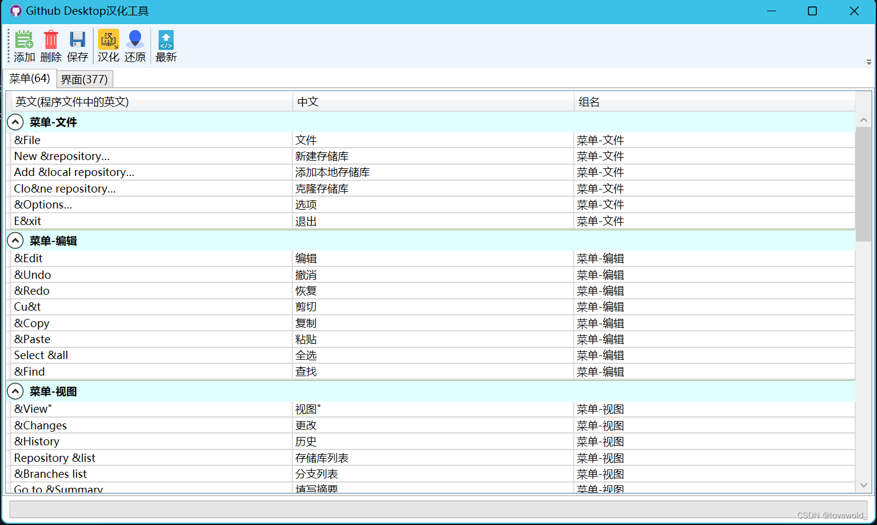
Task: Maximize the Github Desktop汉化工具 window
Action: click(x=813, y=11)
